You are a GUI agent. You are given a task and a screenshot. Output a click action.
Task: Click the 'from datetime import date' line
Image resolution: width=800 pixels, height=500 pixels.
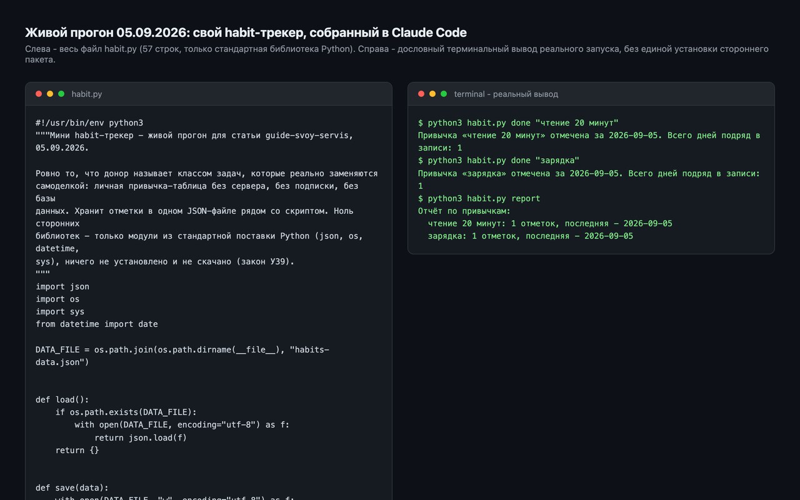[97, 324]
